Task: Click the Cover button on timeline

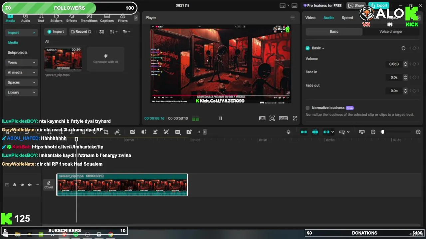Action: 49,185
